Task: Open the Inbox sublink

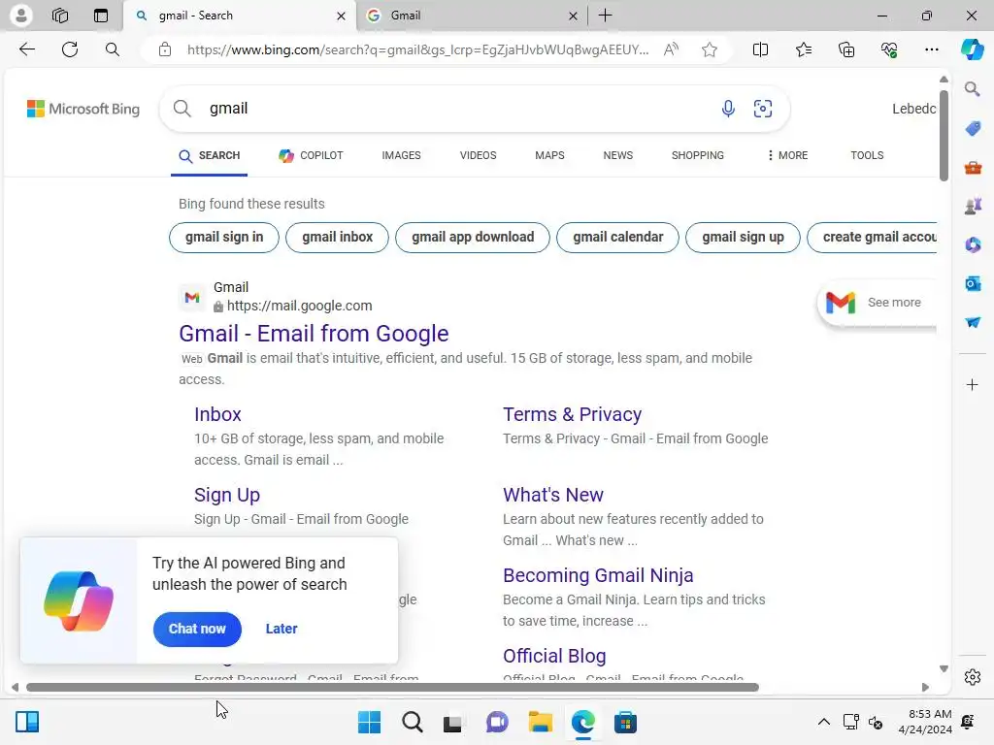Action: tap(217, 414)
